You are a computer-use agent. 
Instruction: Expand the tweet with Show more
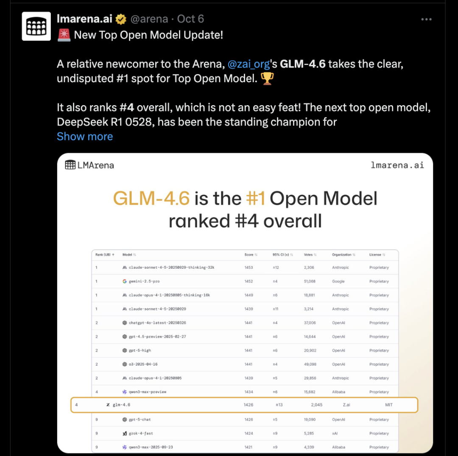click(x=84, y=136)
